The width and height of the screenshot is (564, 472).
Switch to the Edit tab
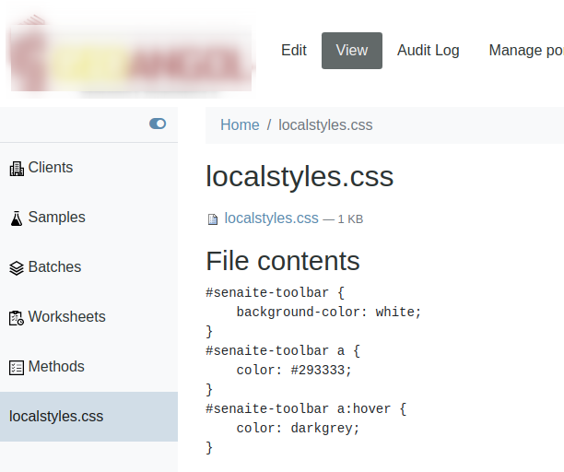point(294,51)
